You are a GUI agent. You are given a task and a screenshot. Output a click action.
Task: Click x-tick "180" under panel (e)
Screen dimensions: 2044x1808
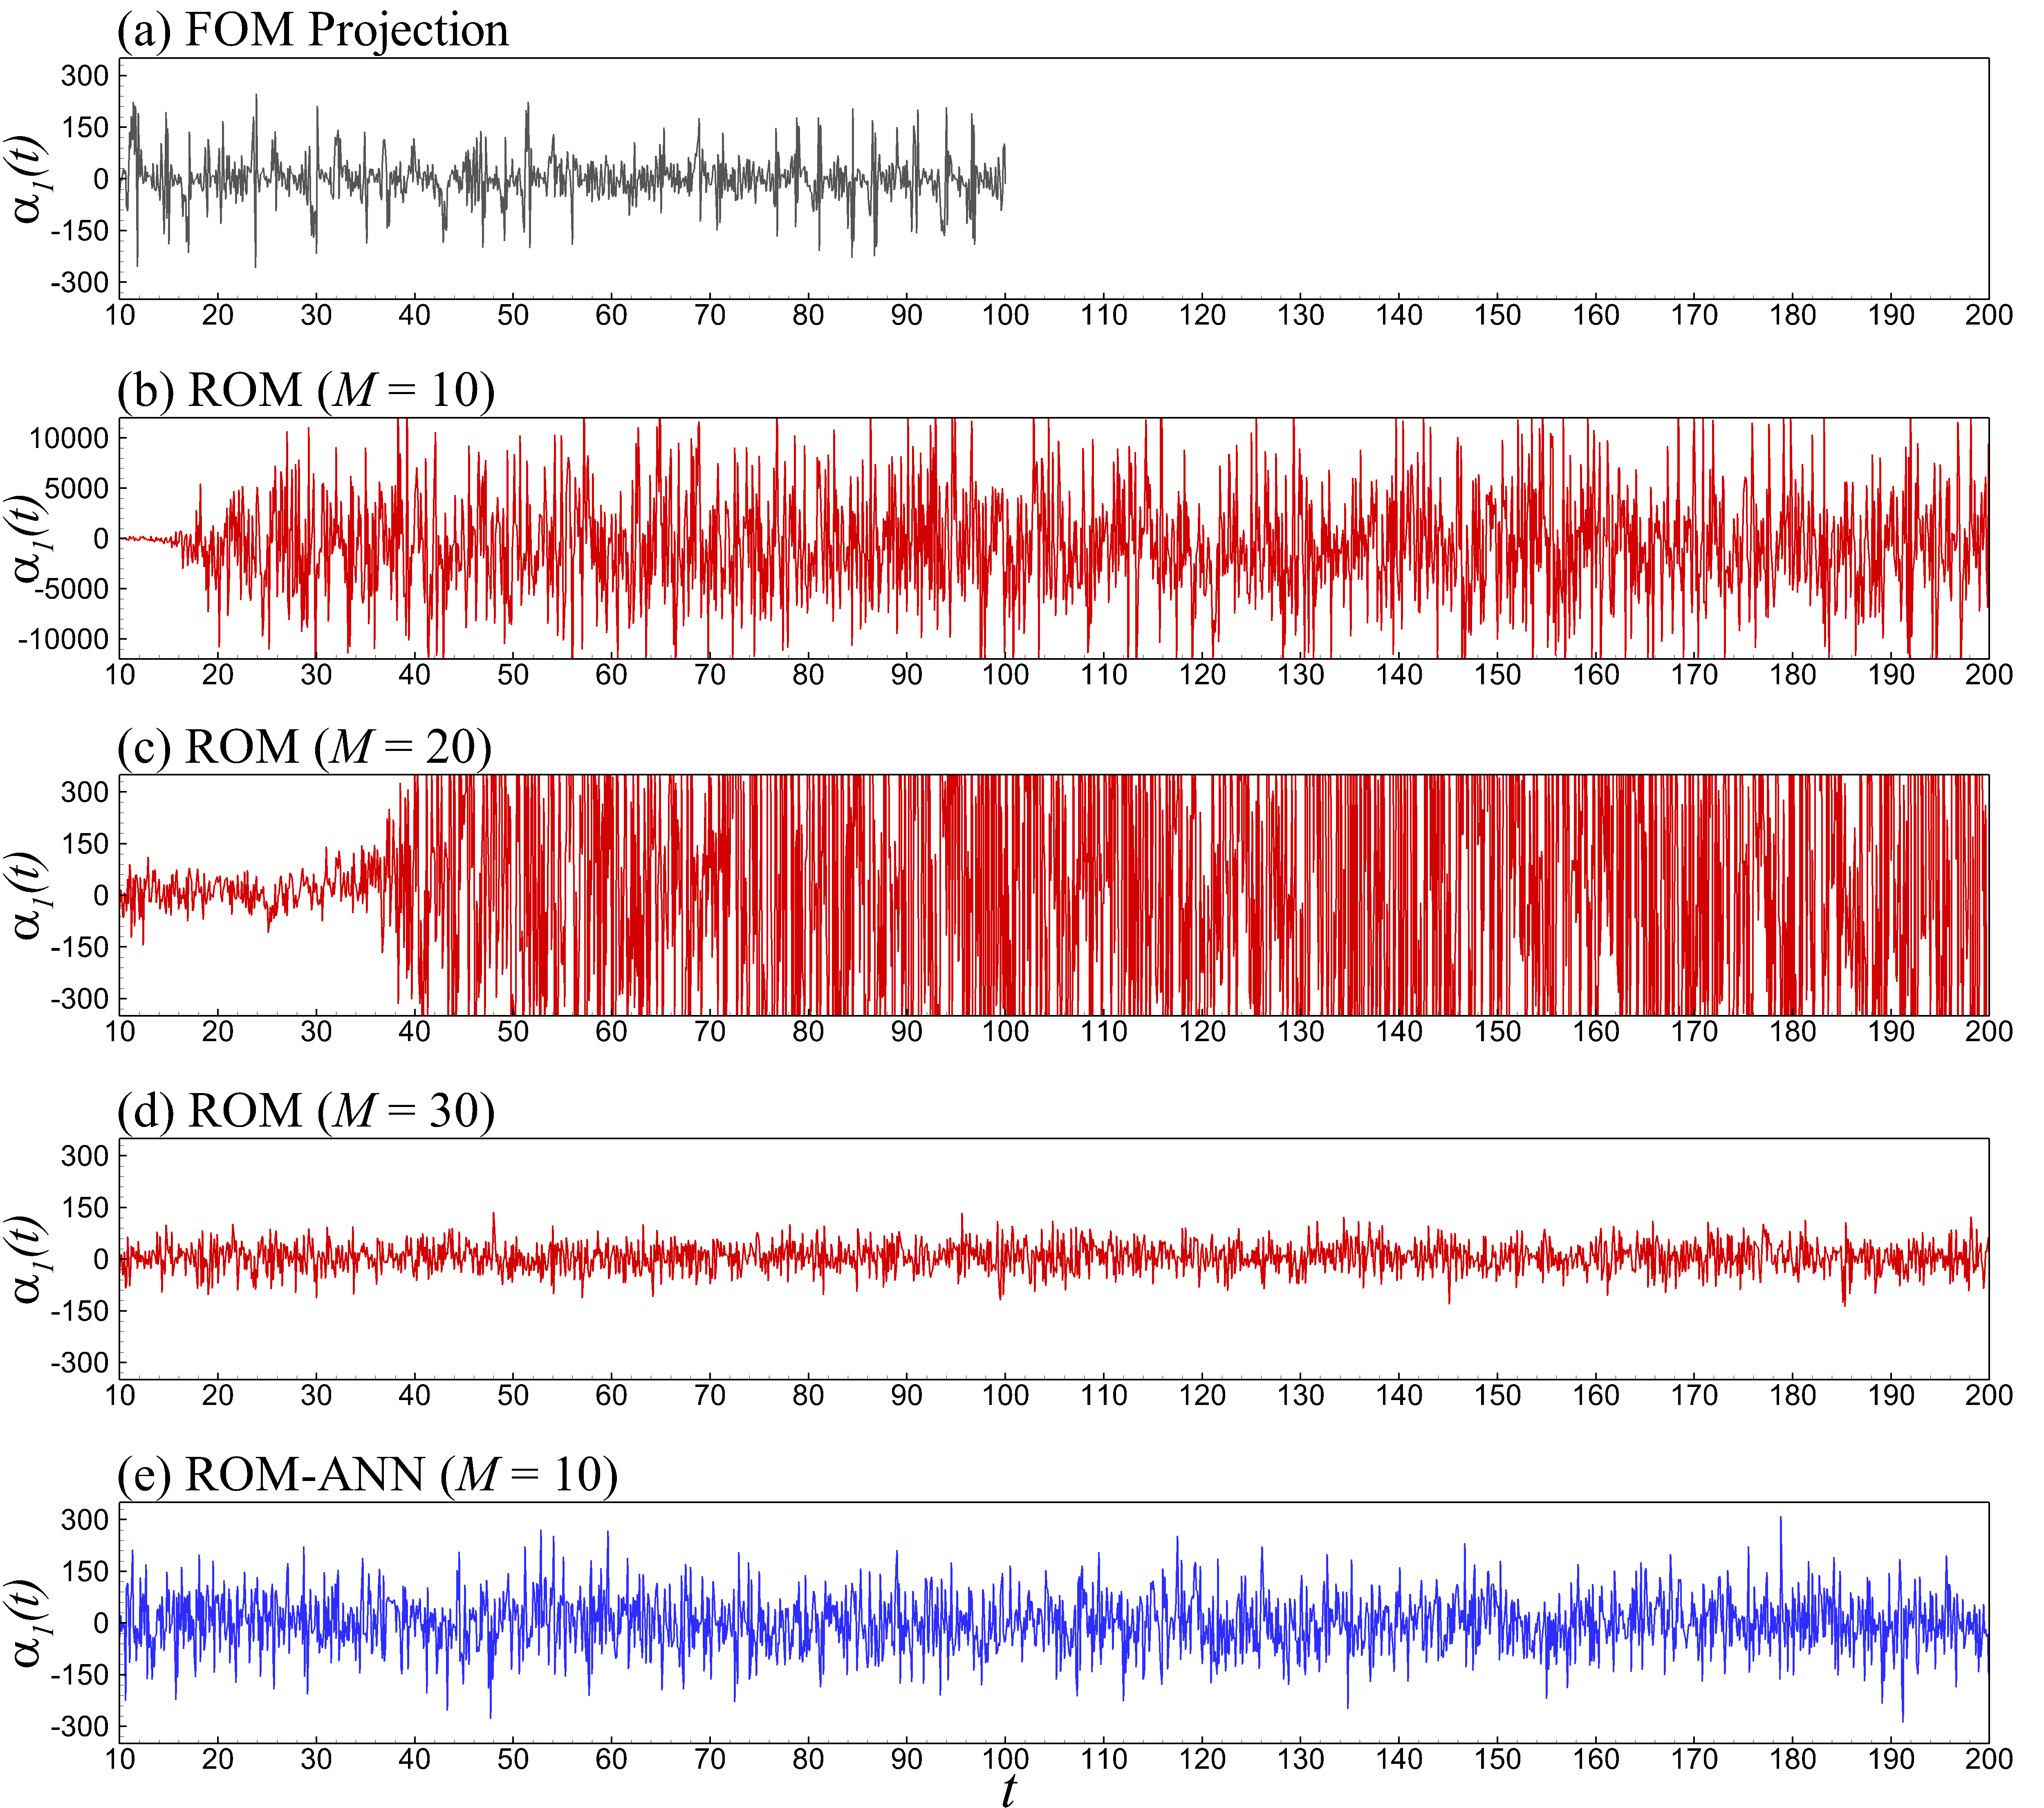click(x=1793, y=1759)
